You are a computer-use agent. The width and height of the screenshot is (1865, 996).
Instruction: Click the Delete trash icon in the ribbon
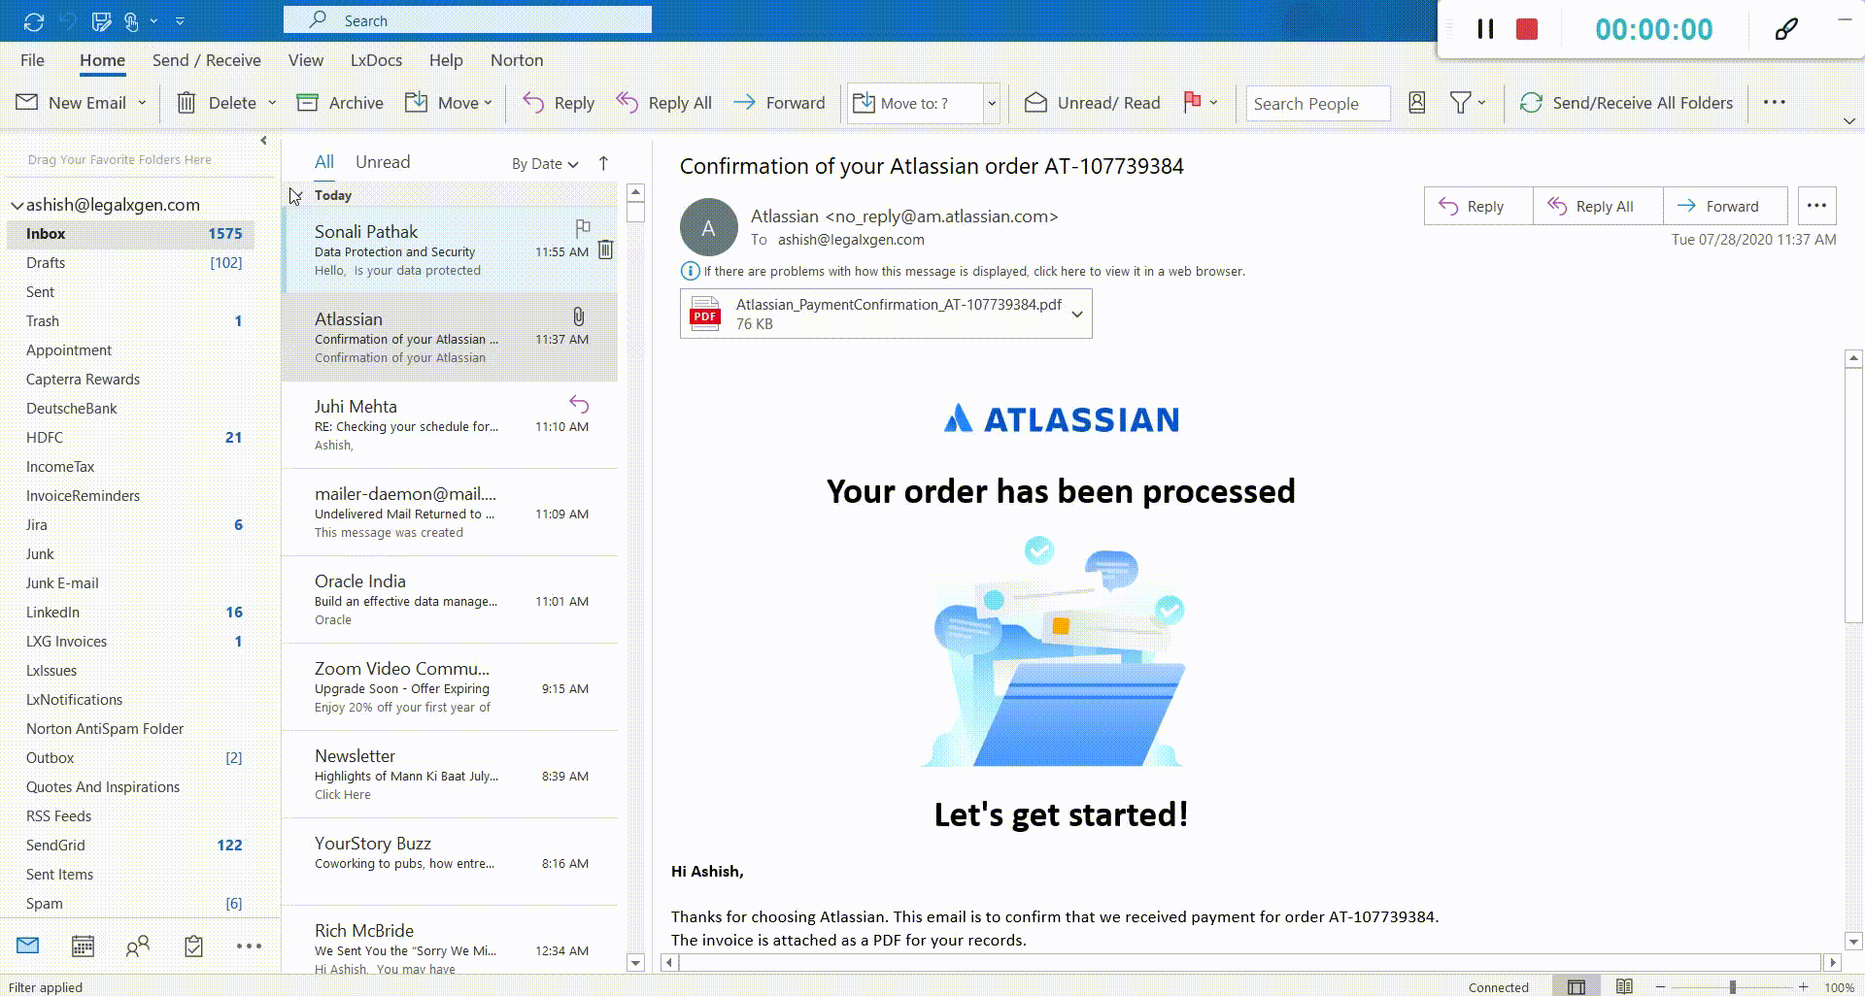[186, 103]
